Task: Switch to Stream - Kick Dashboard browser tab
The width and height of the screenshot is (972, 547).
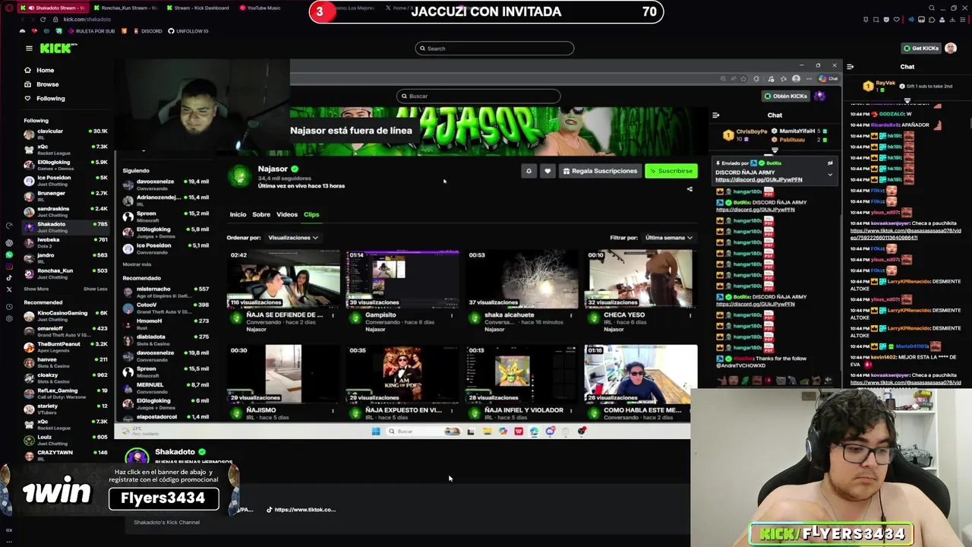Action: 197,8
